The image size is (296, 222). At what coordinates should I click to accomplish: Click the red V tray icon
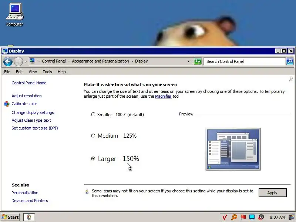[x=225, y=217]
